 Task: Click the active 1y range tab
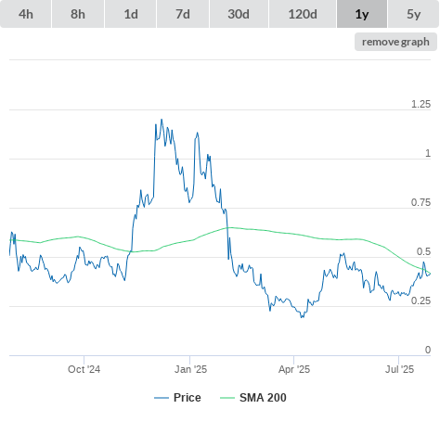[x=362, y=14]
